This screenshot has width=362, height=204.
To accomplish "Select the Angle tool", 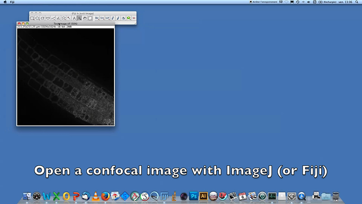I will point(58,18).
